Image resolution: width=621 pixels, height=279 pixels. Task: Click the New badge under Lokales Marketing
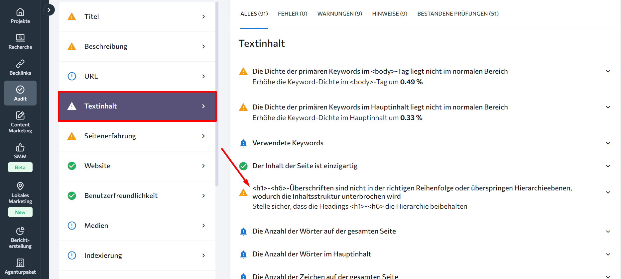[20, 212]
